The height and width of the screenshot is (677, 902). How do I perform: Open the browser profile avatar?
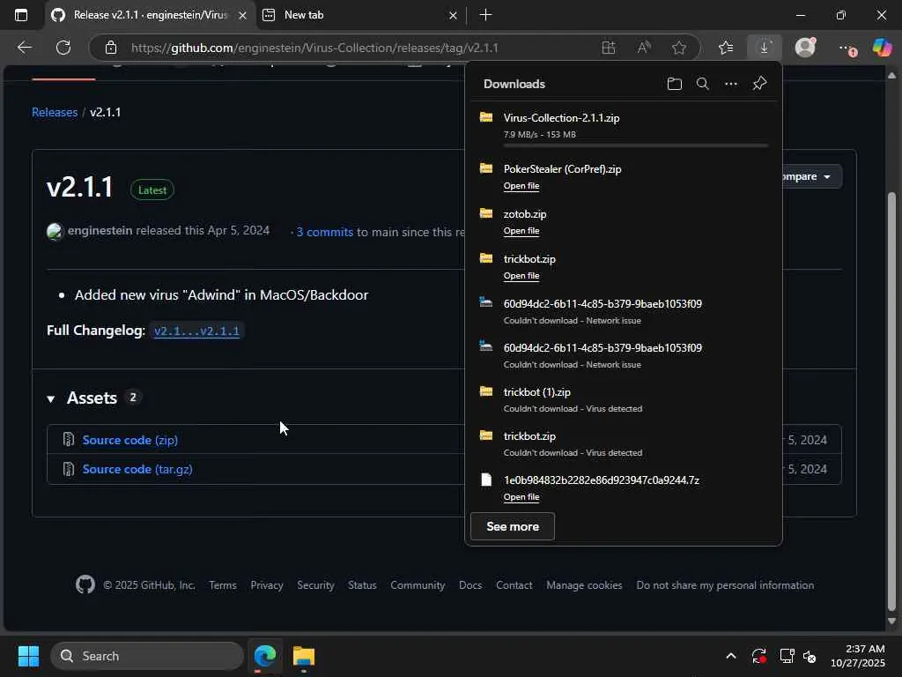pyautogui.click(x=805, y=48)
